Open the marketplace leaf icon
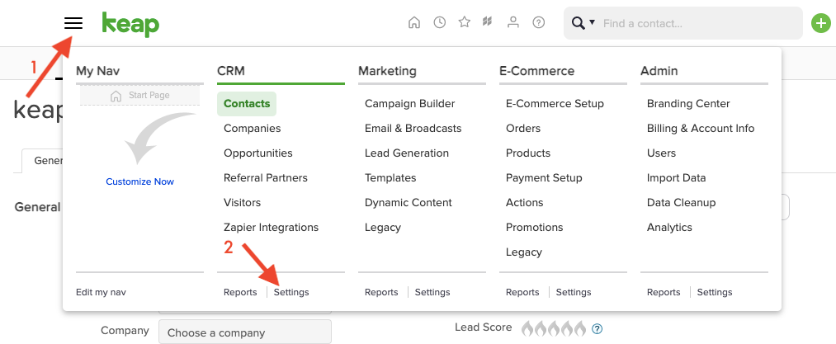The image size is (836, 344). 487,22
